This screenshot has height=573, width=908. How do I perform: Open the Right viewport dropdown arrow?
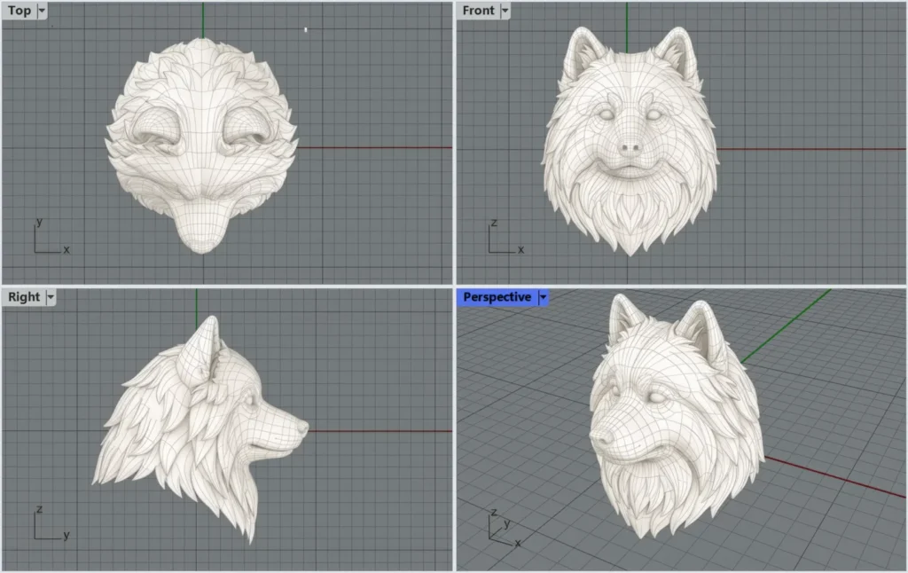pos(51,297)
